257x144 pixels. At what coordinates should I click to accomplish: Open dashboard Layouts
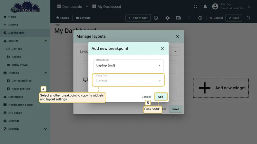83,18
